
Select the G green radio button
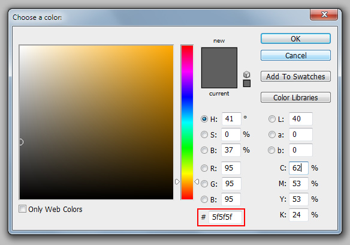coord(204,184)
